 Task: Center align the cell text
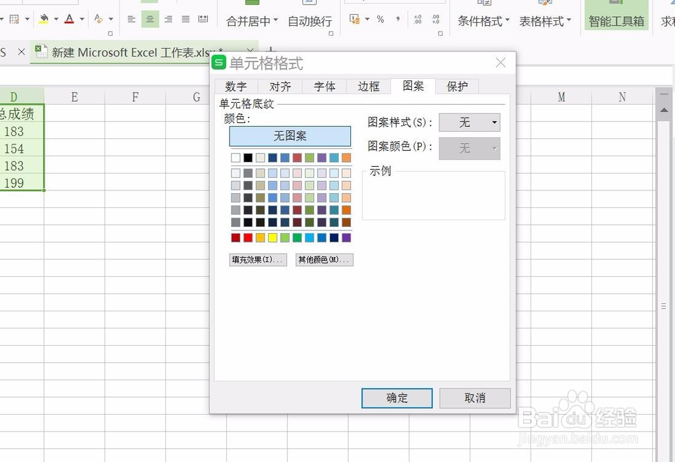click(149, 19)
